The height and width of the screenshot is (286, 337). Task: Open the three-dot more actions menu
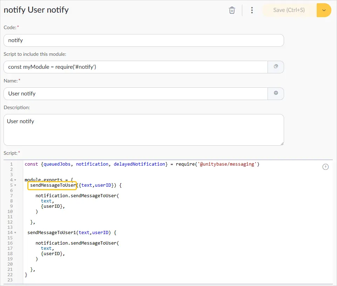(x=252, y=10)
